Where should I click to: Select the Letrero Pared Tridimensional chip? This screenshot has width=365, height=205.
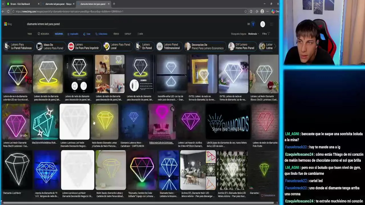(169, 46)
